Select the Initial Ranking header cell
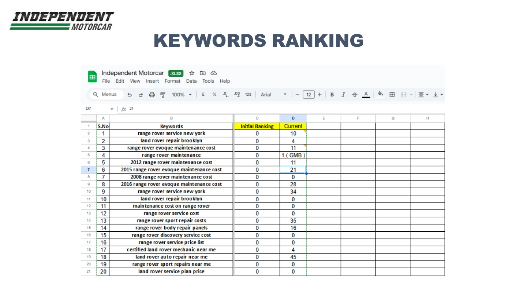Image resolution: width=527 pixels, height=296 pixels. tap(257, 126)
